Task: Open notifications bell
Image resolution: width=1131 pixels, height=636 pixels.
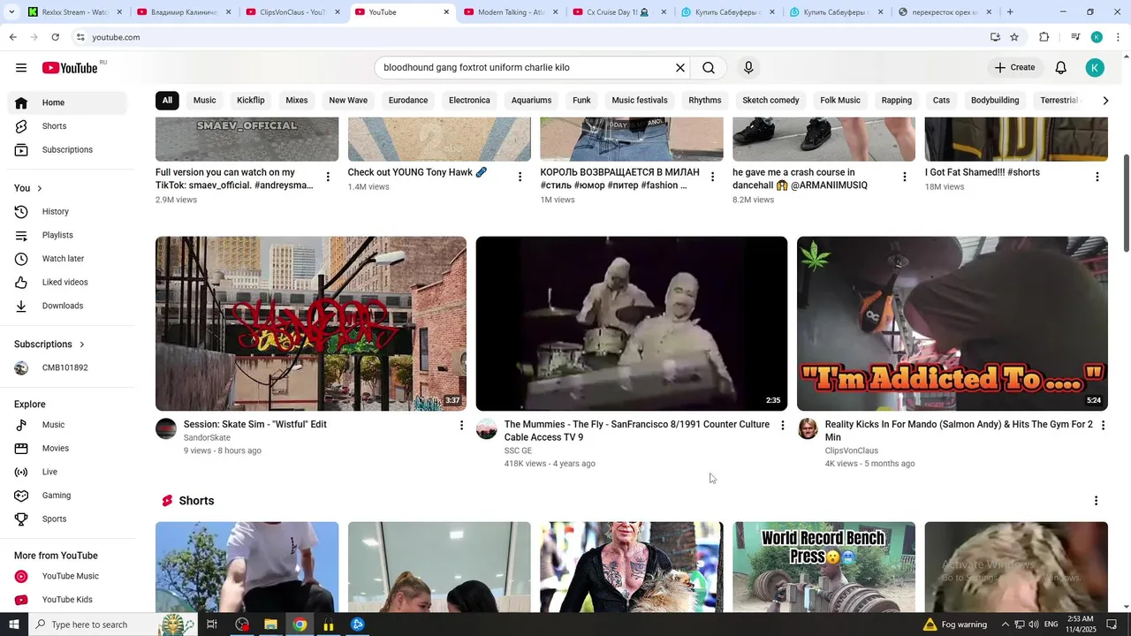Action: click(1061, 68)
